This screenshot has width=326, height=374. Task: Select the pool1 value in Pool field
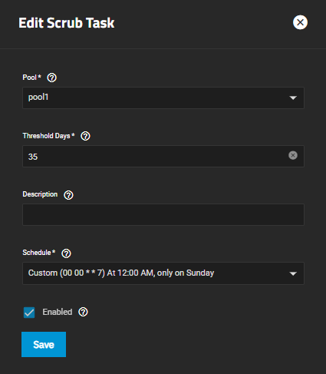38,98
